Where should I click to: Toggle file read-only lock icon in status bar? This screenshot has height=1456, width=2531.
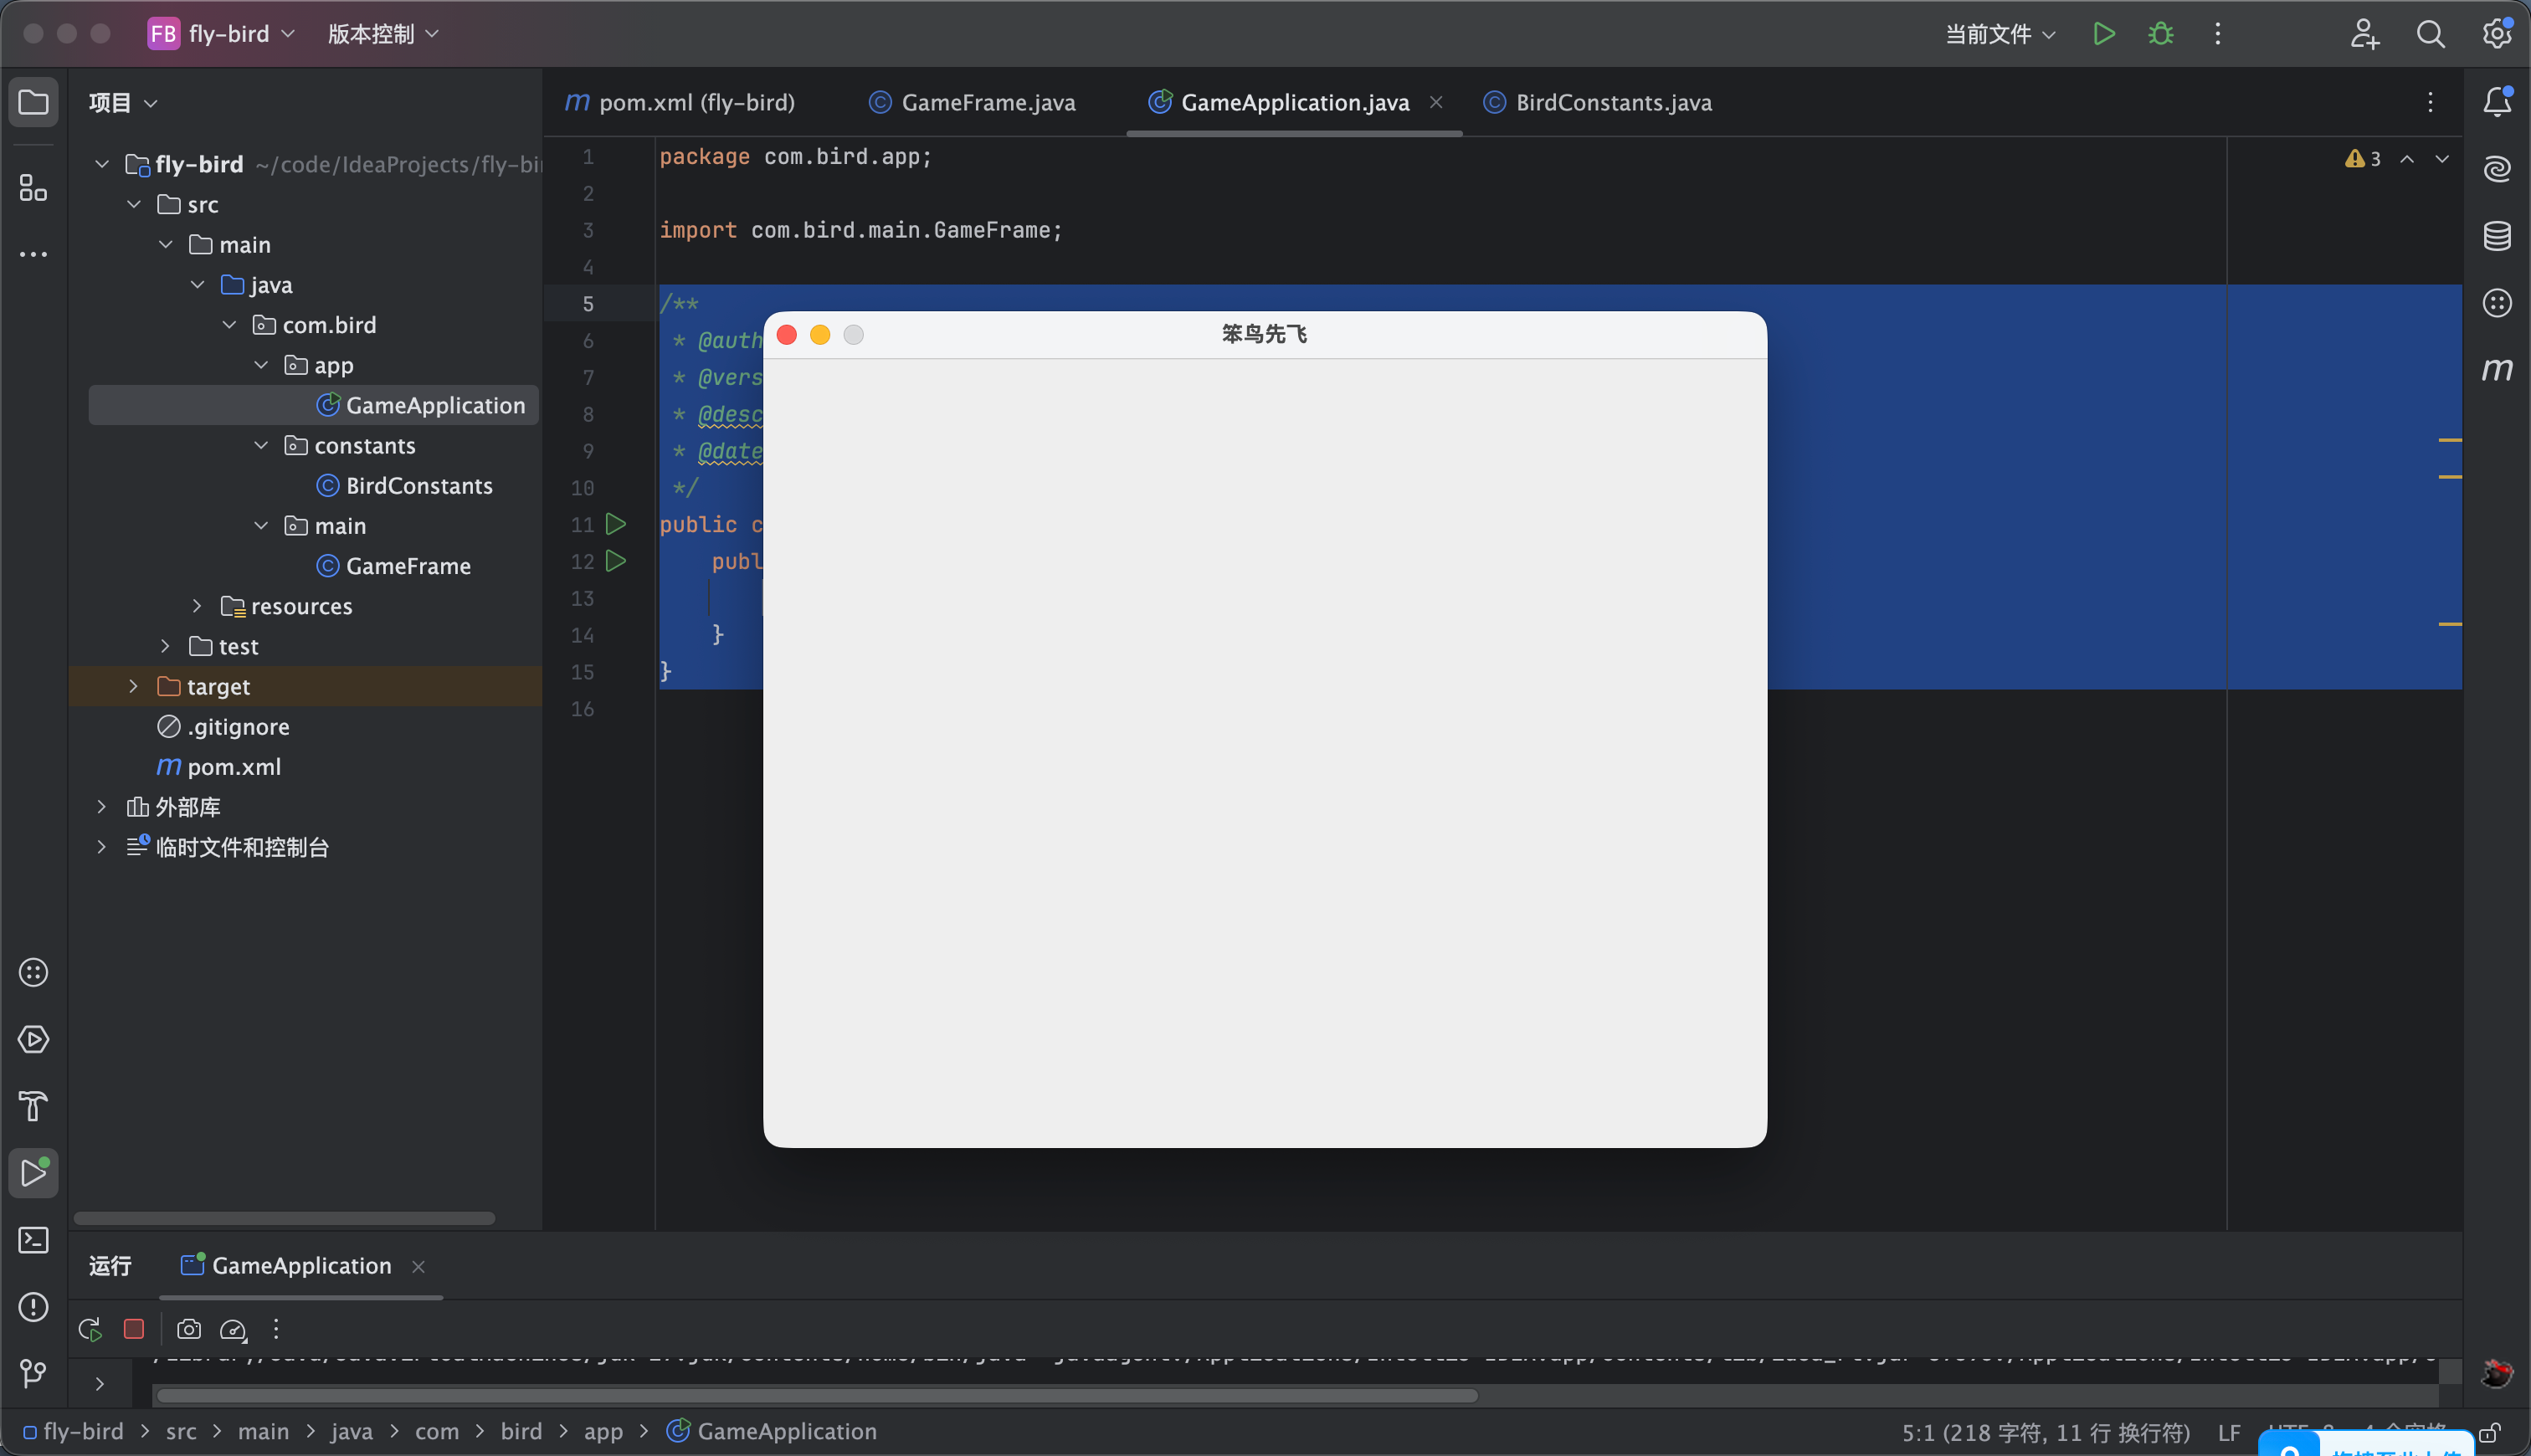click(2490, 1433)
